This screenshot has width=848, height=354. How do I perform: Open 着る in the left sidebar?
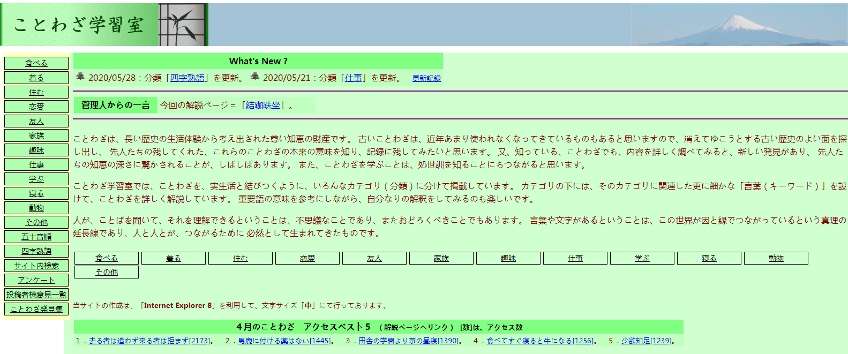tap(36, 78)
